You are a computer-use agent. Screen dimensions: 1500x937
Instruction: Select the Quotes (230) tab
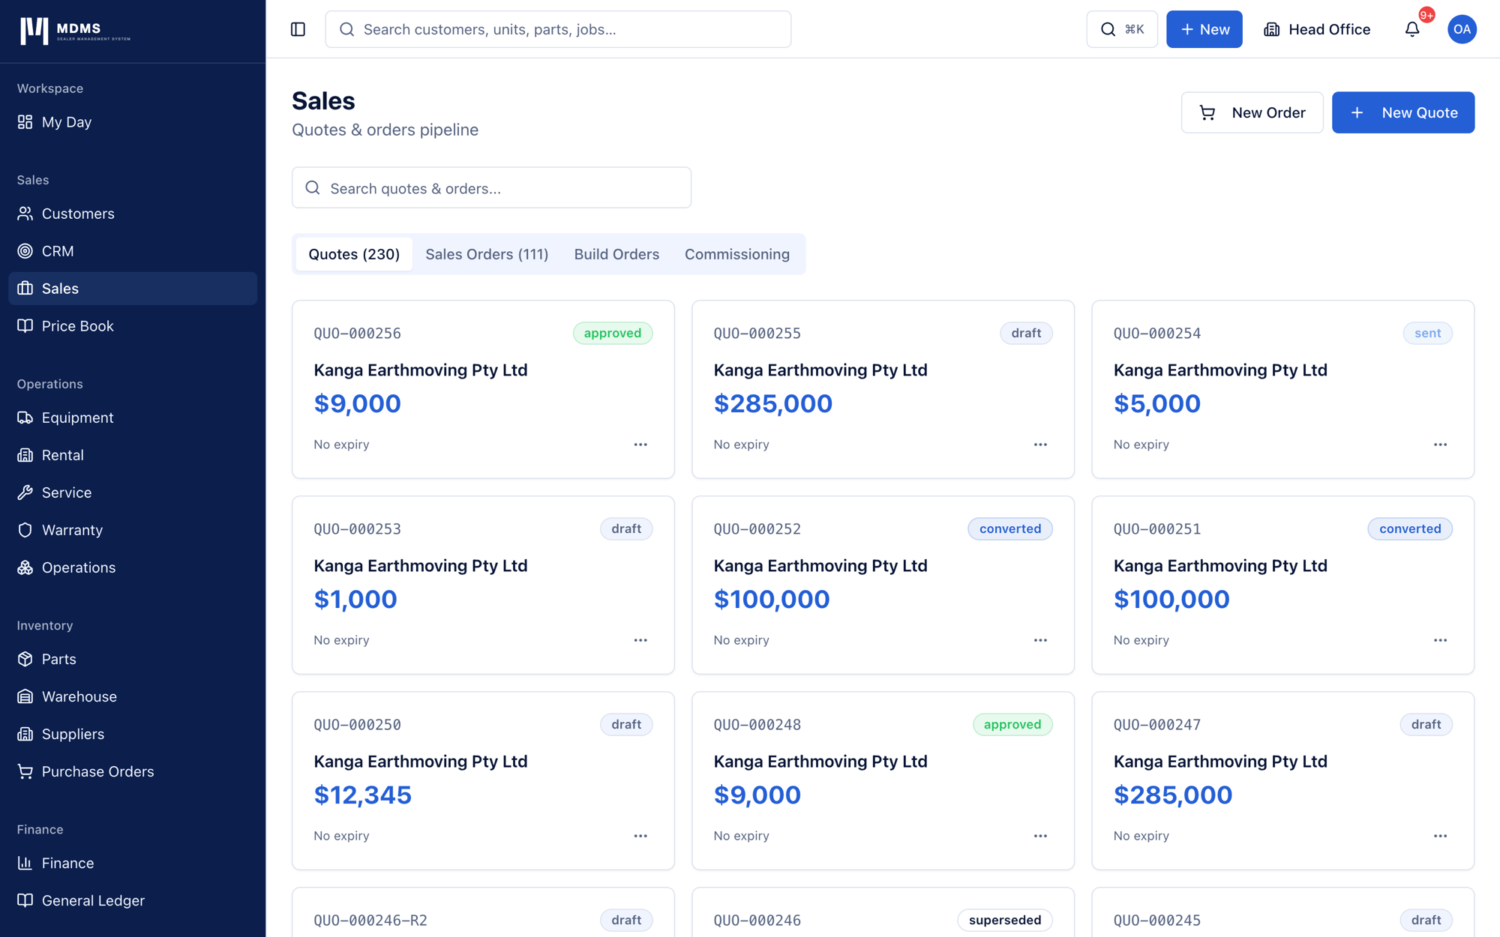coord(354,254)
